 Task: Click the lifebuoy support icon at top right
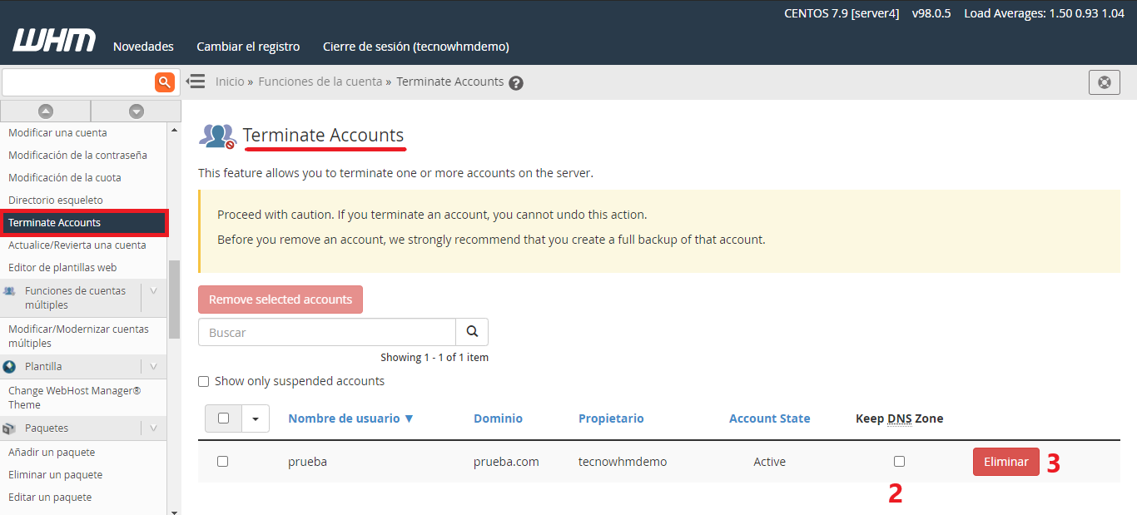[1105, 82]
